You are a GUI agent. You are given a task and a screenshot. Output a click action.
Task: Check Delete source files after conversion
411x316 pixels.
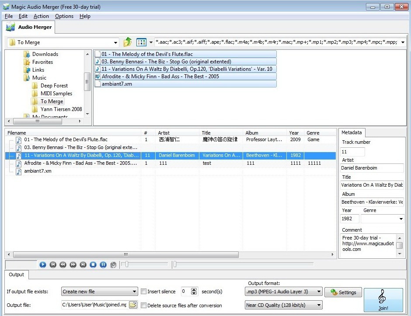(143, 306)
